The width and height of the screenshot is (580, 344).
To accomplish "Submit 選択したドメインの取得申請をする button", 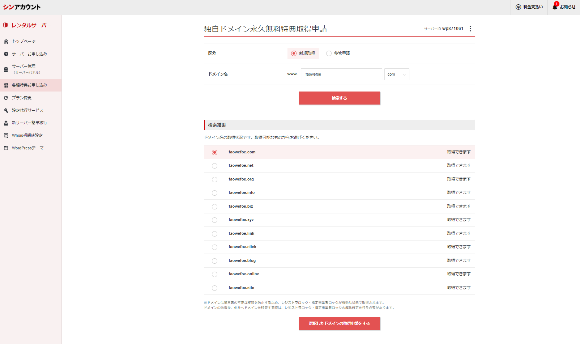I will (339, 323).
